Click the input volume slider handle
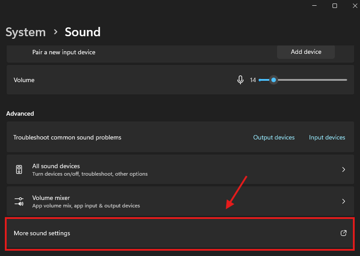360x256 pixels. [274, 80]
